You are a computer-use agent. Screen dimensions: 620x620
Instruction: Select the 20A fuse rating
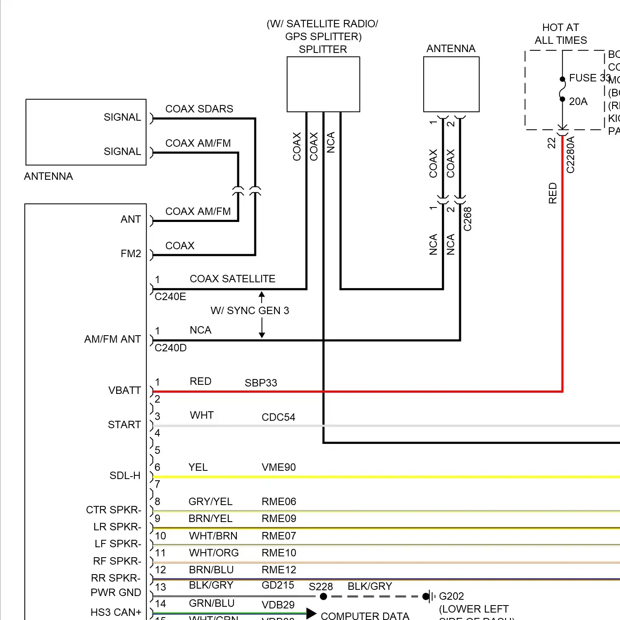pyautogui.click(x=578, y=101)
